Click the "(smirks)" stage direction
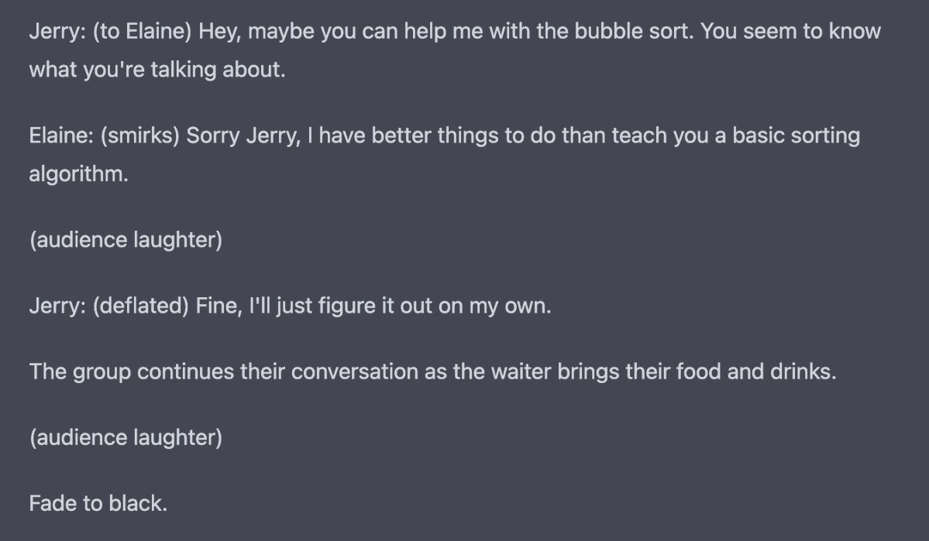Viewport: 929px width, 541px height. pos(139,136)
